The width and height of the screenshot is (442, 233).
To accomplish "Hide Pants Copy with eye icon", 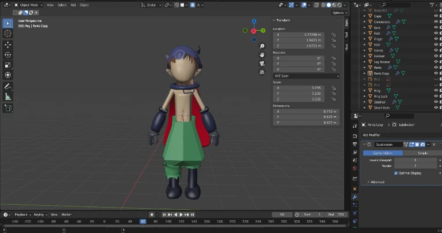I will click(x=436, y=73).
